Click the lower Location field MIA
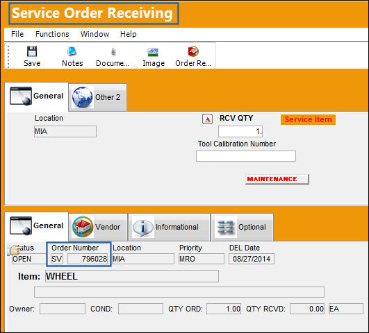 143,259
